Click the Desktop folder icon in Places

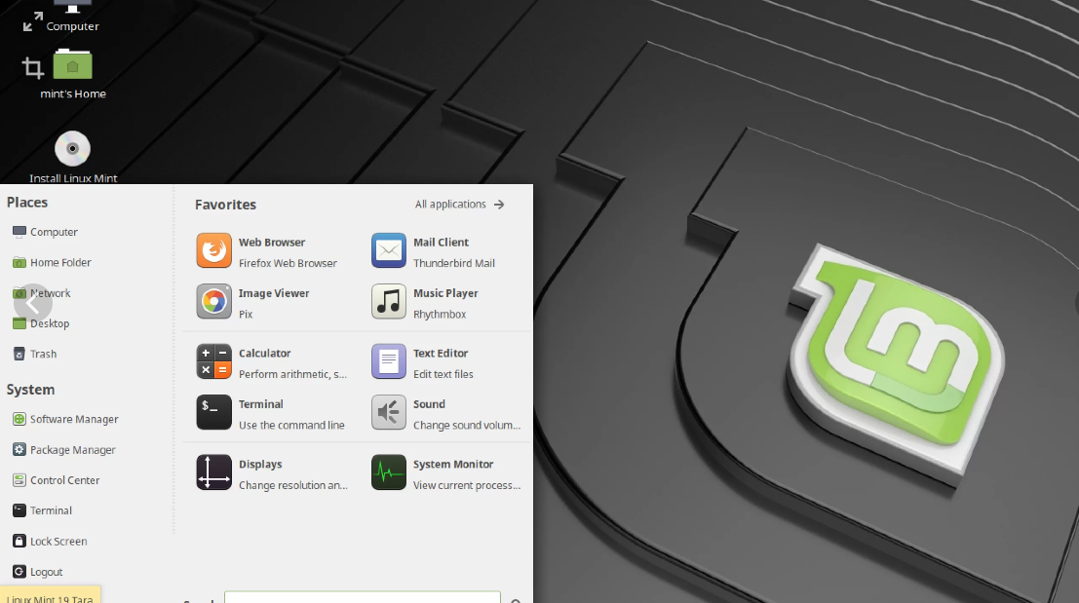[19, 323]
